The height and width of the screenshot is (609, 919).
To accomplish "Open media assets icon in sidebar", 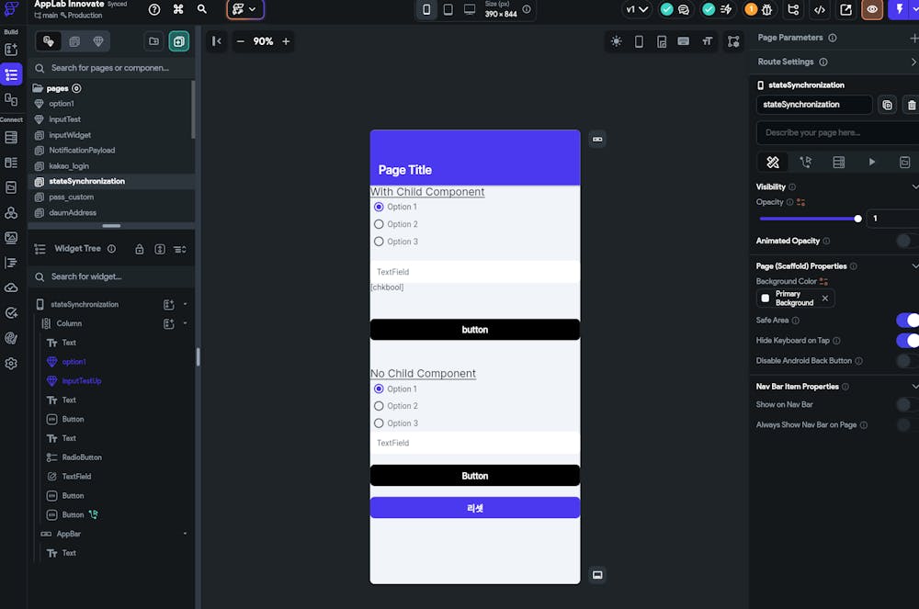I will click(11, 238).
